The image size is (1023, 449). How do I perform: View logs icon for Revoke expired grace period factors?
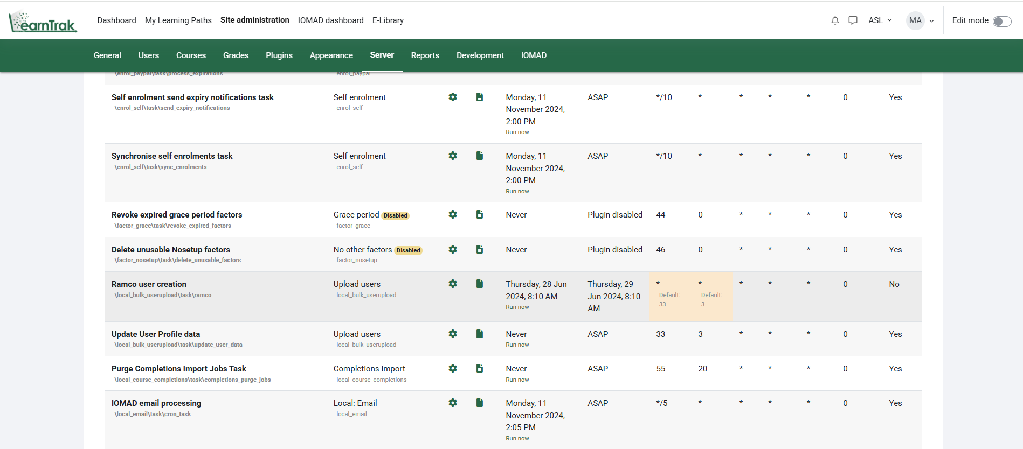tap(479, 214)
